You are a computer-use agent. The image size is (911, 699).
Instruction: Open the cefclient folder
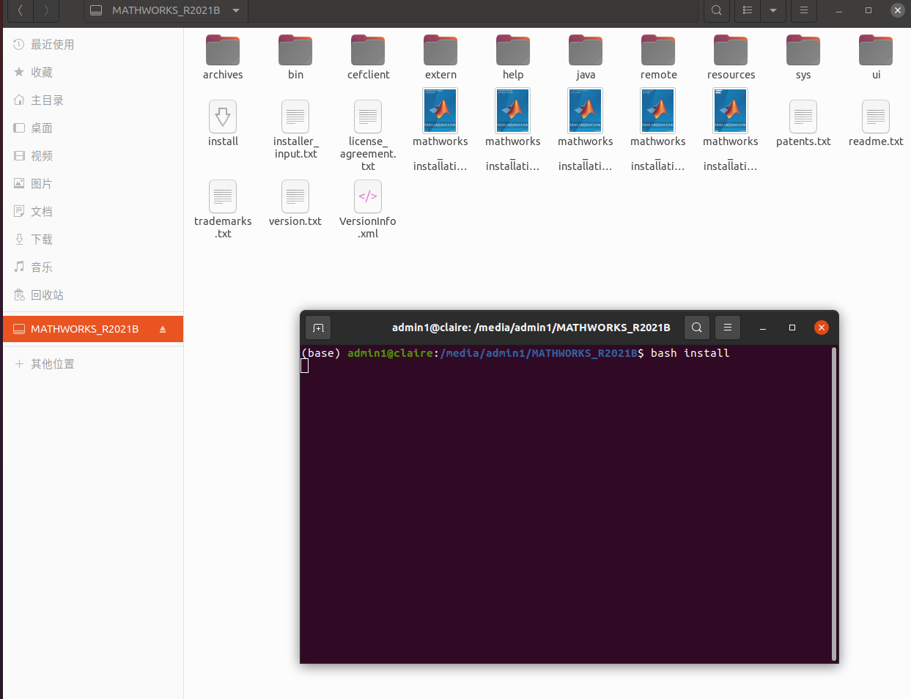tap(368, 57)
